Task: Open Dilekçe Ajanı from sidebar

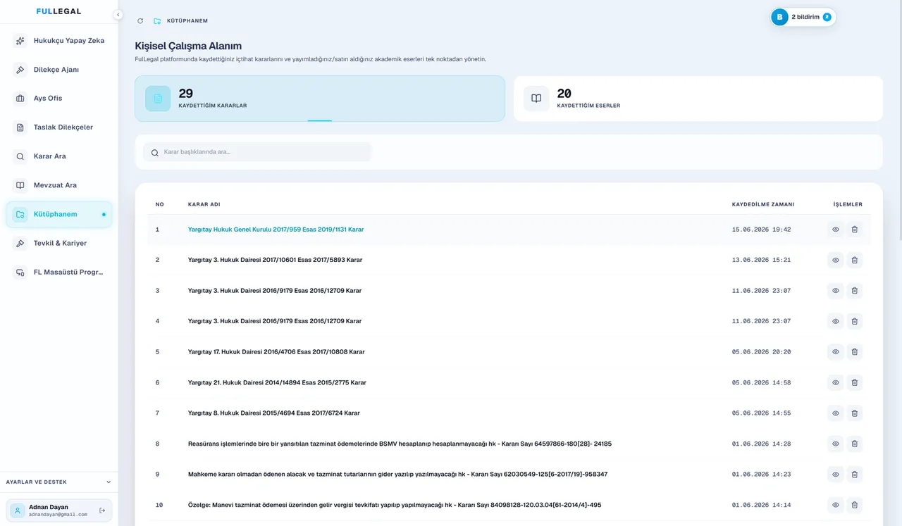Action: [x=59, y=70]
